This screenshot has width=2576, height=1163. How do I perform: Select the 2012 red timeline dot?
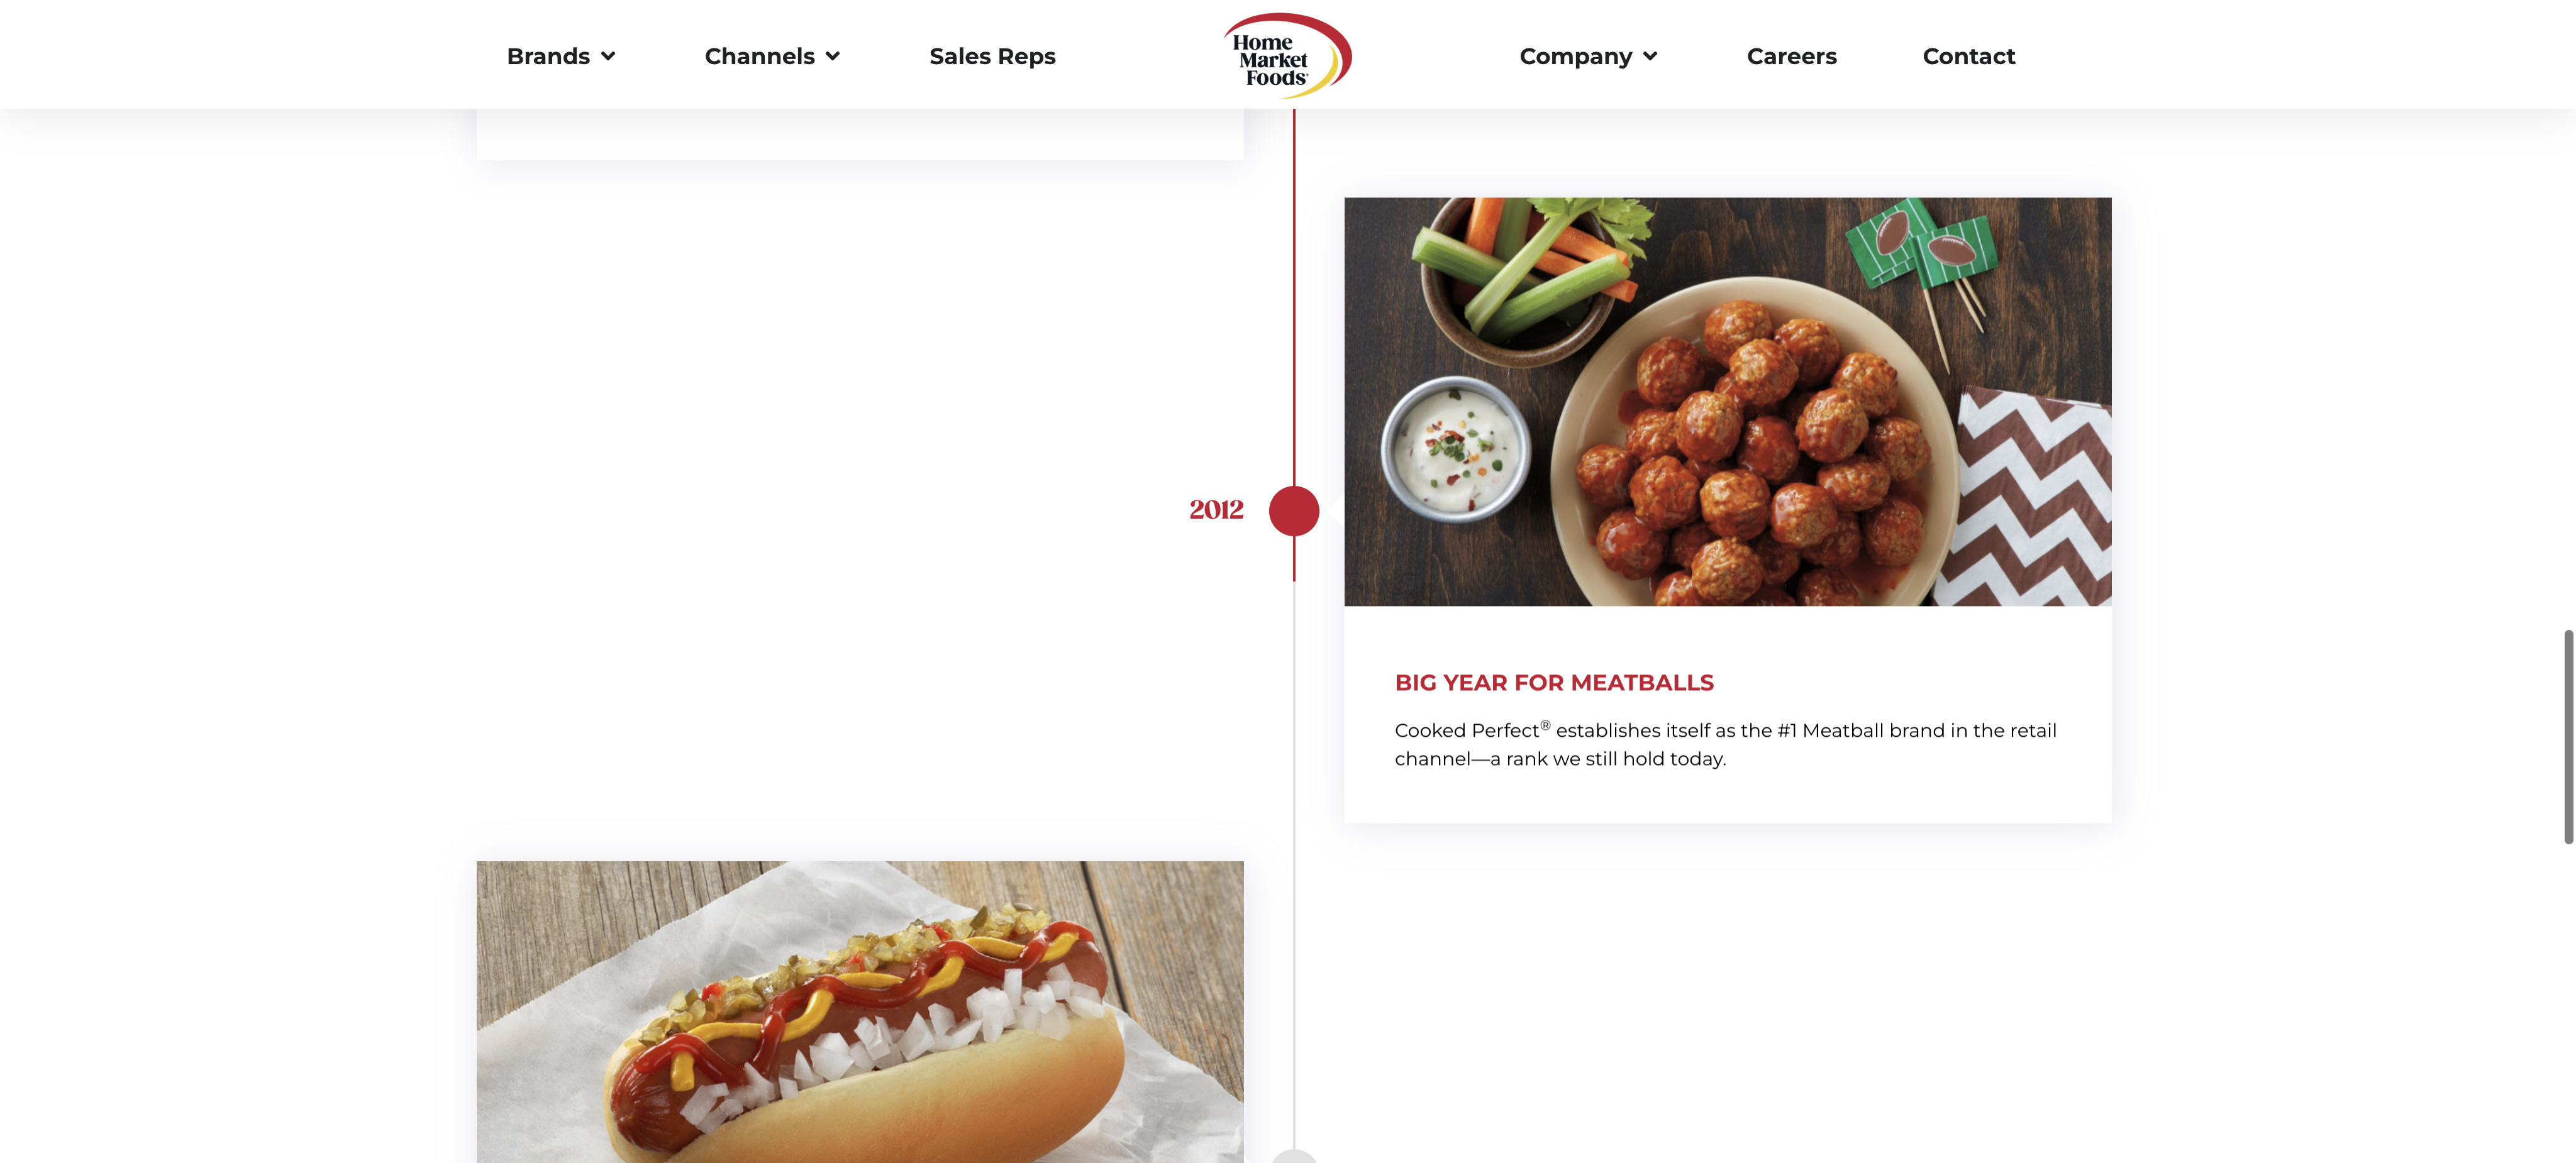click(1294, 510)
